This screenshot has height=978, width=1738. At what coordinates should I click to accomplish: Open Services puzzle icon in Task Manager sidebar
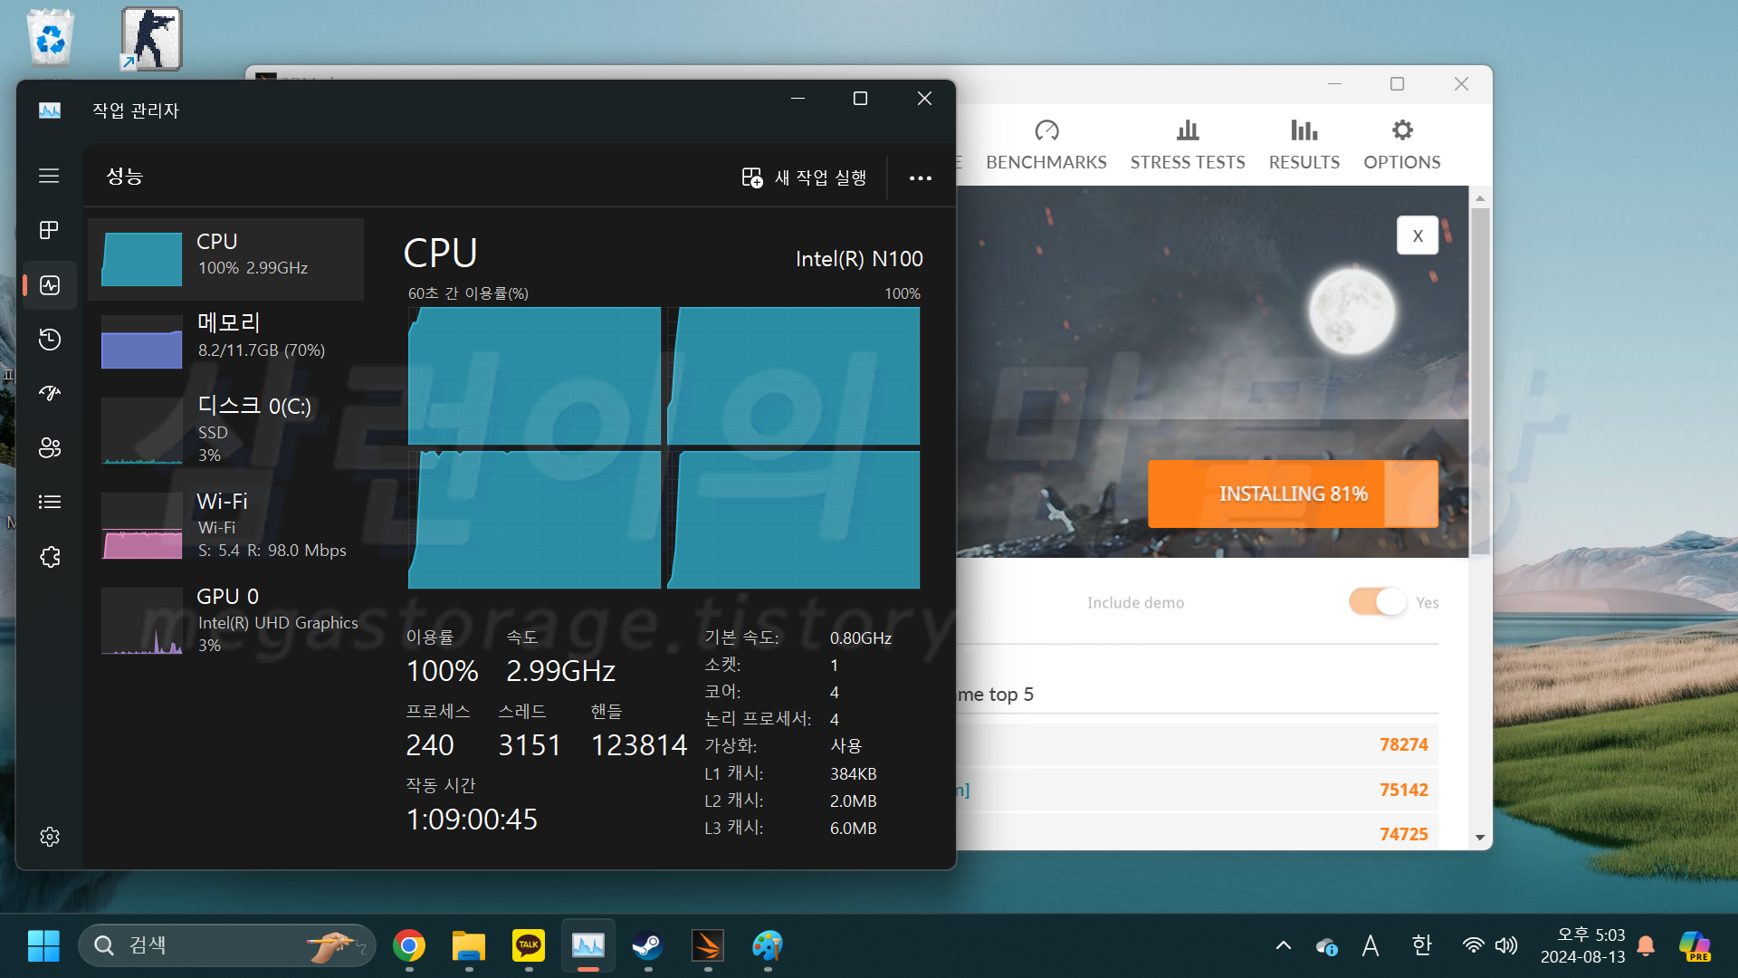point(49,557)
